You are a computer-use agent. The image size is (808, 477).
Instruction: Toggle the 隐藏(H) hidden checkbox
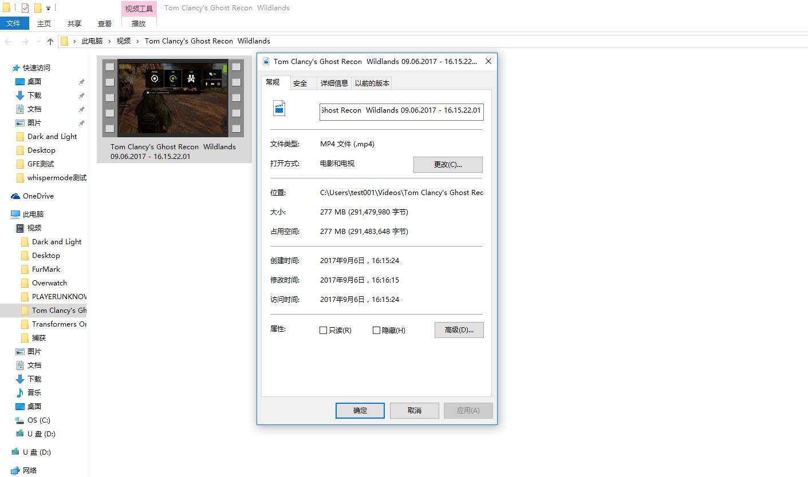point(376,331)
